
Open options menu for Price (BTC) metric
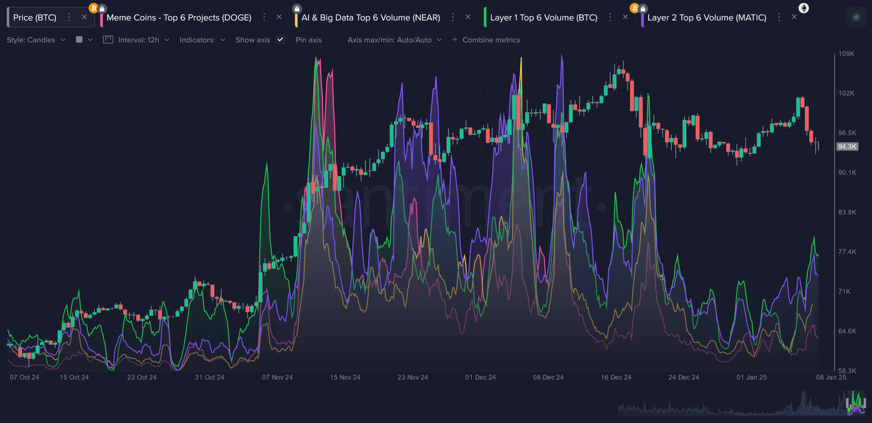pyautogui.click(x=69, y=18)
